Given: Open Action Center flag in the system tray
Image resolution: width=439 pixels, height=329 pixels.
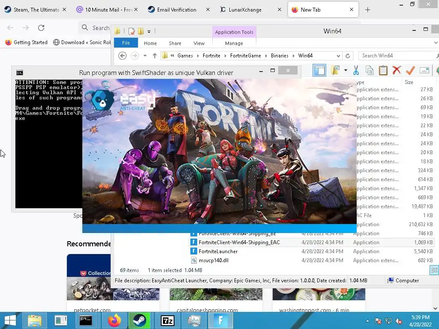Looking at the screenshot, I should coord(378,321).
